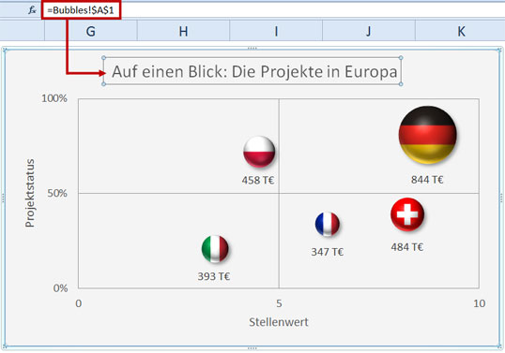Click the Italy flag bubble

tap(215, 249)
